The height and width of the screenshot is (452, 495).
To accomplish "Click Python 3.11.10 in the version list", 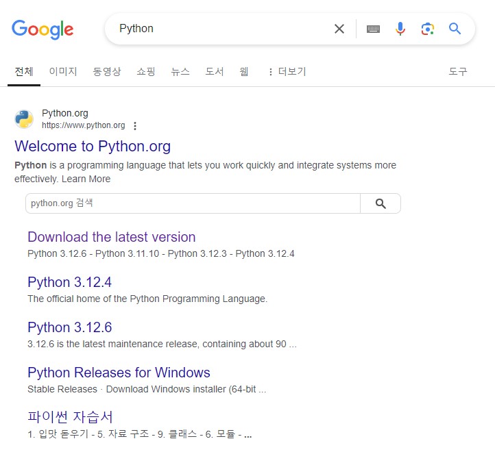I will pos(128,253).
